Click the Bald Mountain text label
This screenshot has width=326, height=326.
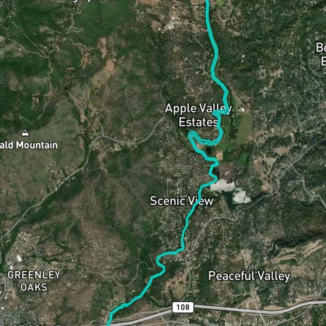pos(29,145)
